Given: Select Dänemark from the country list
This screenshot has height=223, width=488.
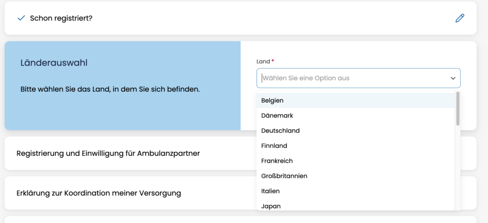Looking at the screenshot, I should pos(356,116).
